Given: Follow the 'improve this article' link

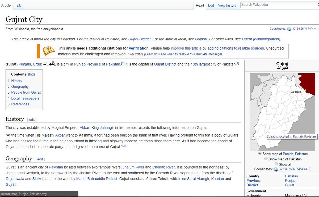Looking at the screenshot, I should 186,48.
